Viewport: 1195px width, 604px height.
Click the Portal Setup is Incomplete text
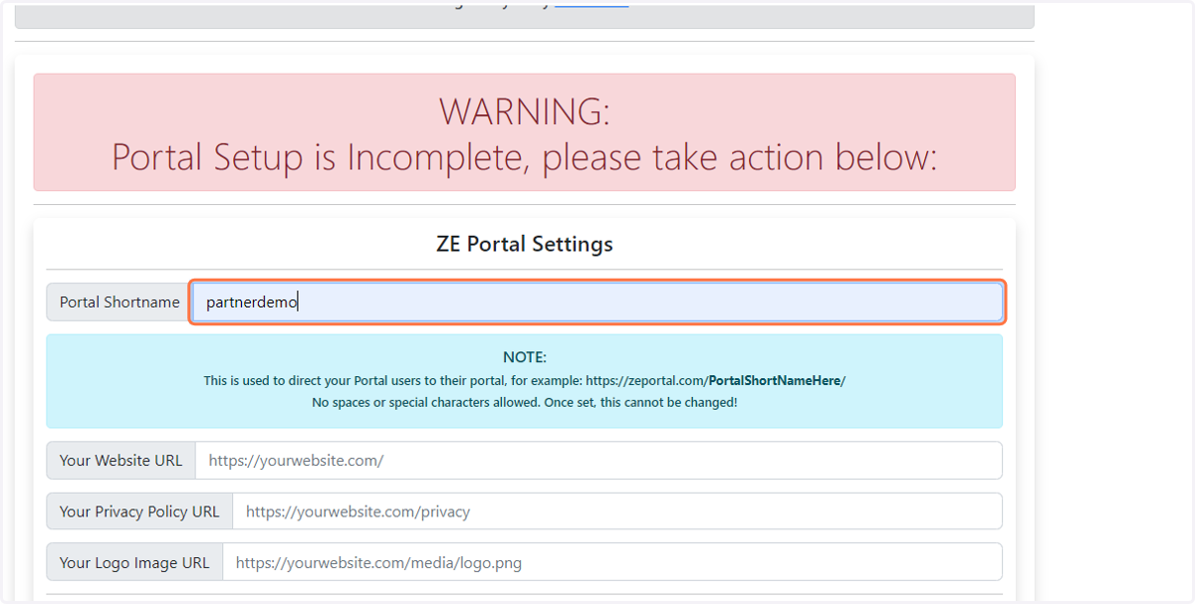[x=525, y=157]
